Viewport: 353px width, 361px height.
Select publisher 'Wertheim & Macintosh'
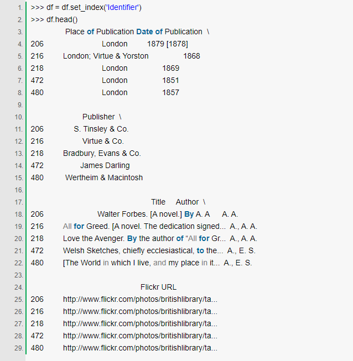104,177
